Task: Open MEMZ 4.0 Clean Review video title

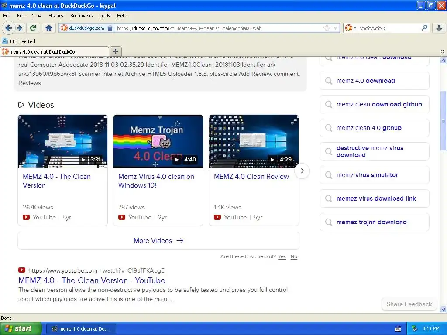Action: pyautogui.click(x=251, y=177)
